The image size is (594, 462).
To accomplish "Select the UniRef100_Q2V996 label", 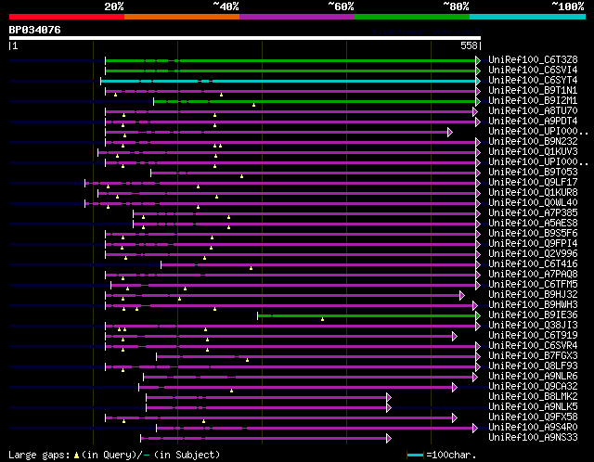I will click(x=533, y=254).
